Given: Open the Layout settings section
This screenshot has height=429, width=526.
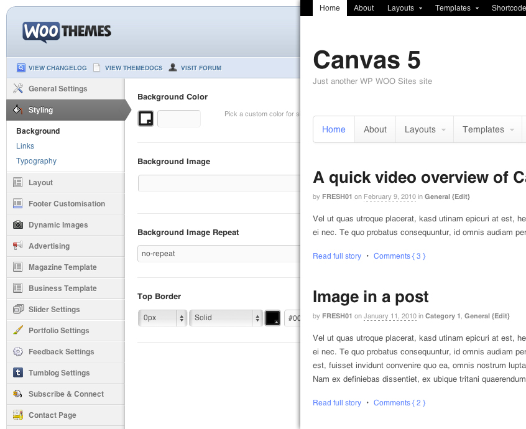Looking at the screenshot, I should [x=66, y=182].
